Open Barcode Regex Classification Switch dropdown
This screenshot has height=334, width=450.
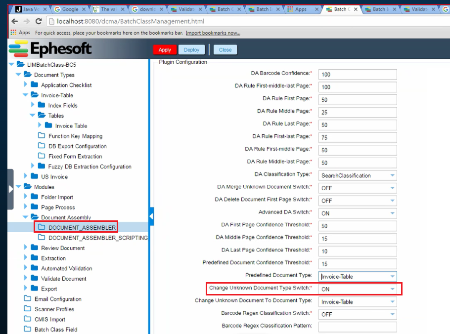tap(392, 314)
